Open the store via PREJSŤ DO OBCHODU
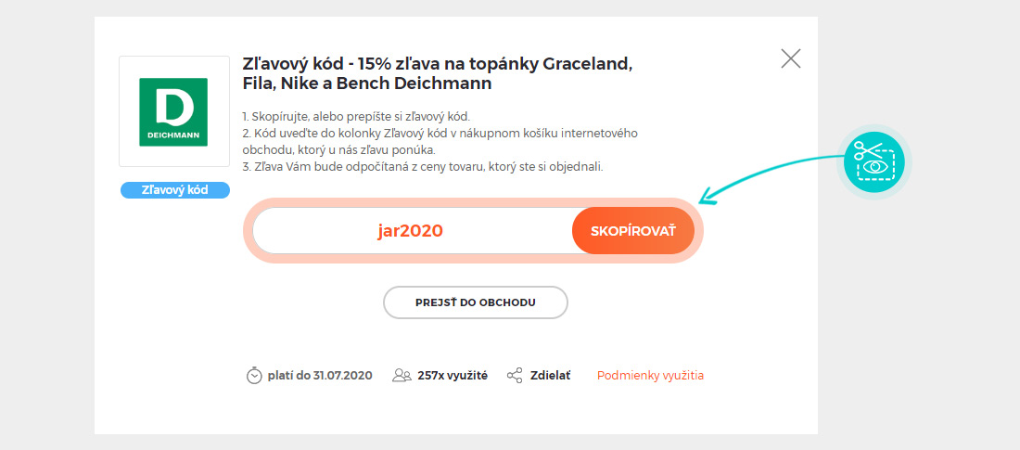1020x450 pixels. 476,302
